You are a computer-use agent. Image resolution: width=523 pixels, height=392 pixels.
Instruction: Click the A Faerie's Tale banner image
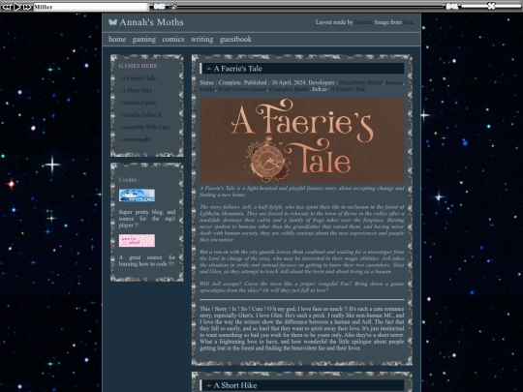(301, 140)
